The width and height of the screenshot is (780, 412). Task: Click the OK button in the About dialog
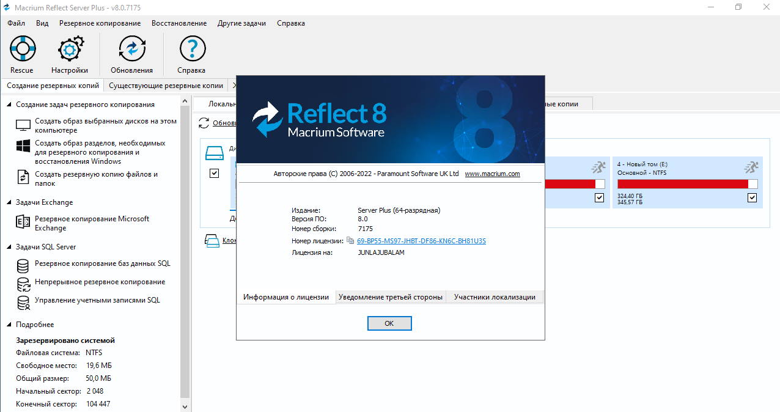(389, 323)
